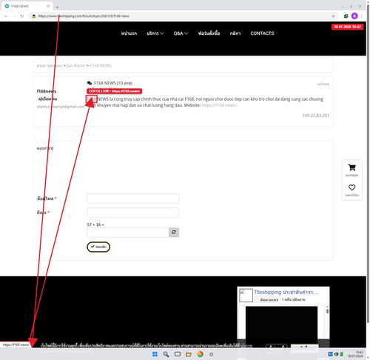The image size is (370, 360).
Task: Click the F168 NEWS topic title
Action: (113, 83)
